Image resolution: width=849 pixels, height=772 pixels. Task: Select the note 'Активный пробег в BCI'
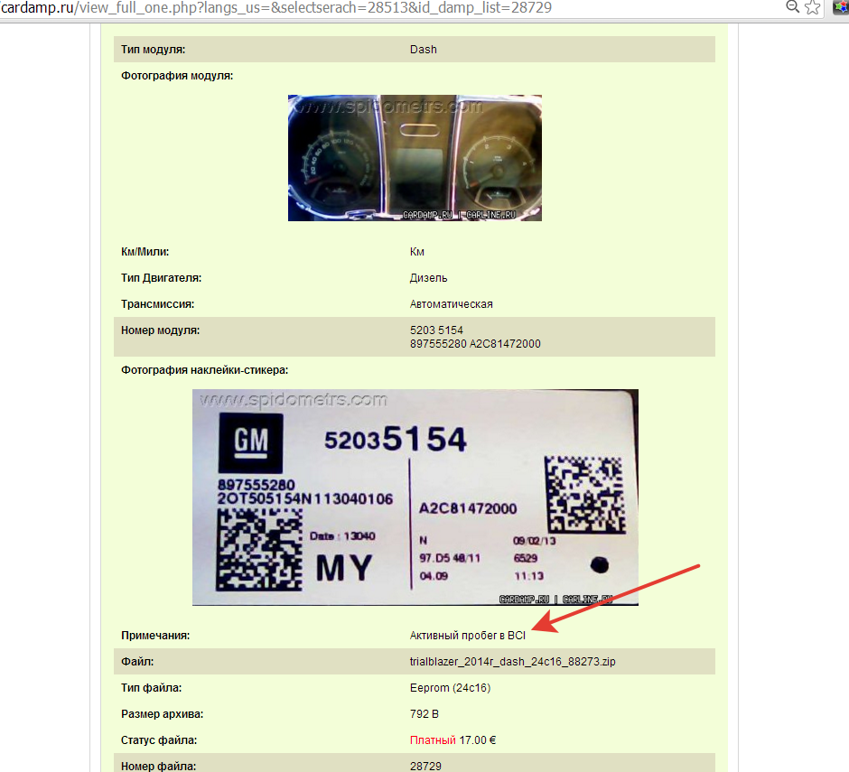click(x=468, y=636)
